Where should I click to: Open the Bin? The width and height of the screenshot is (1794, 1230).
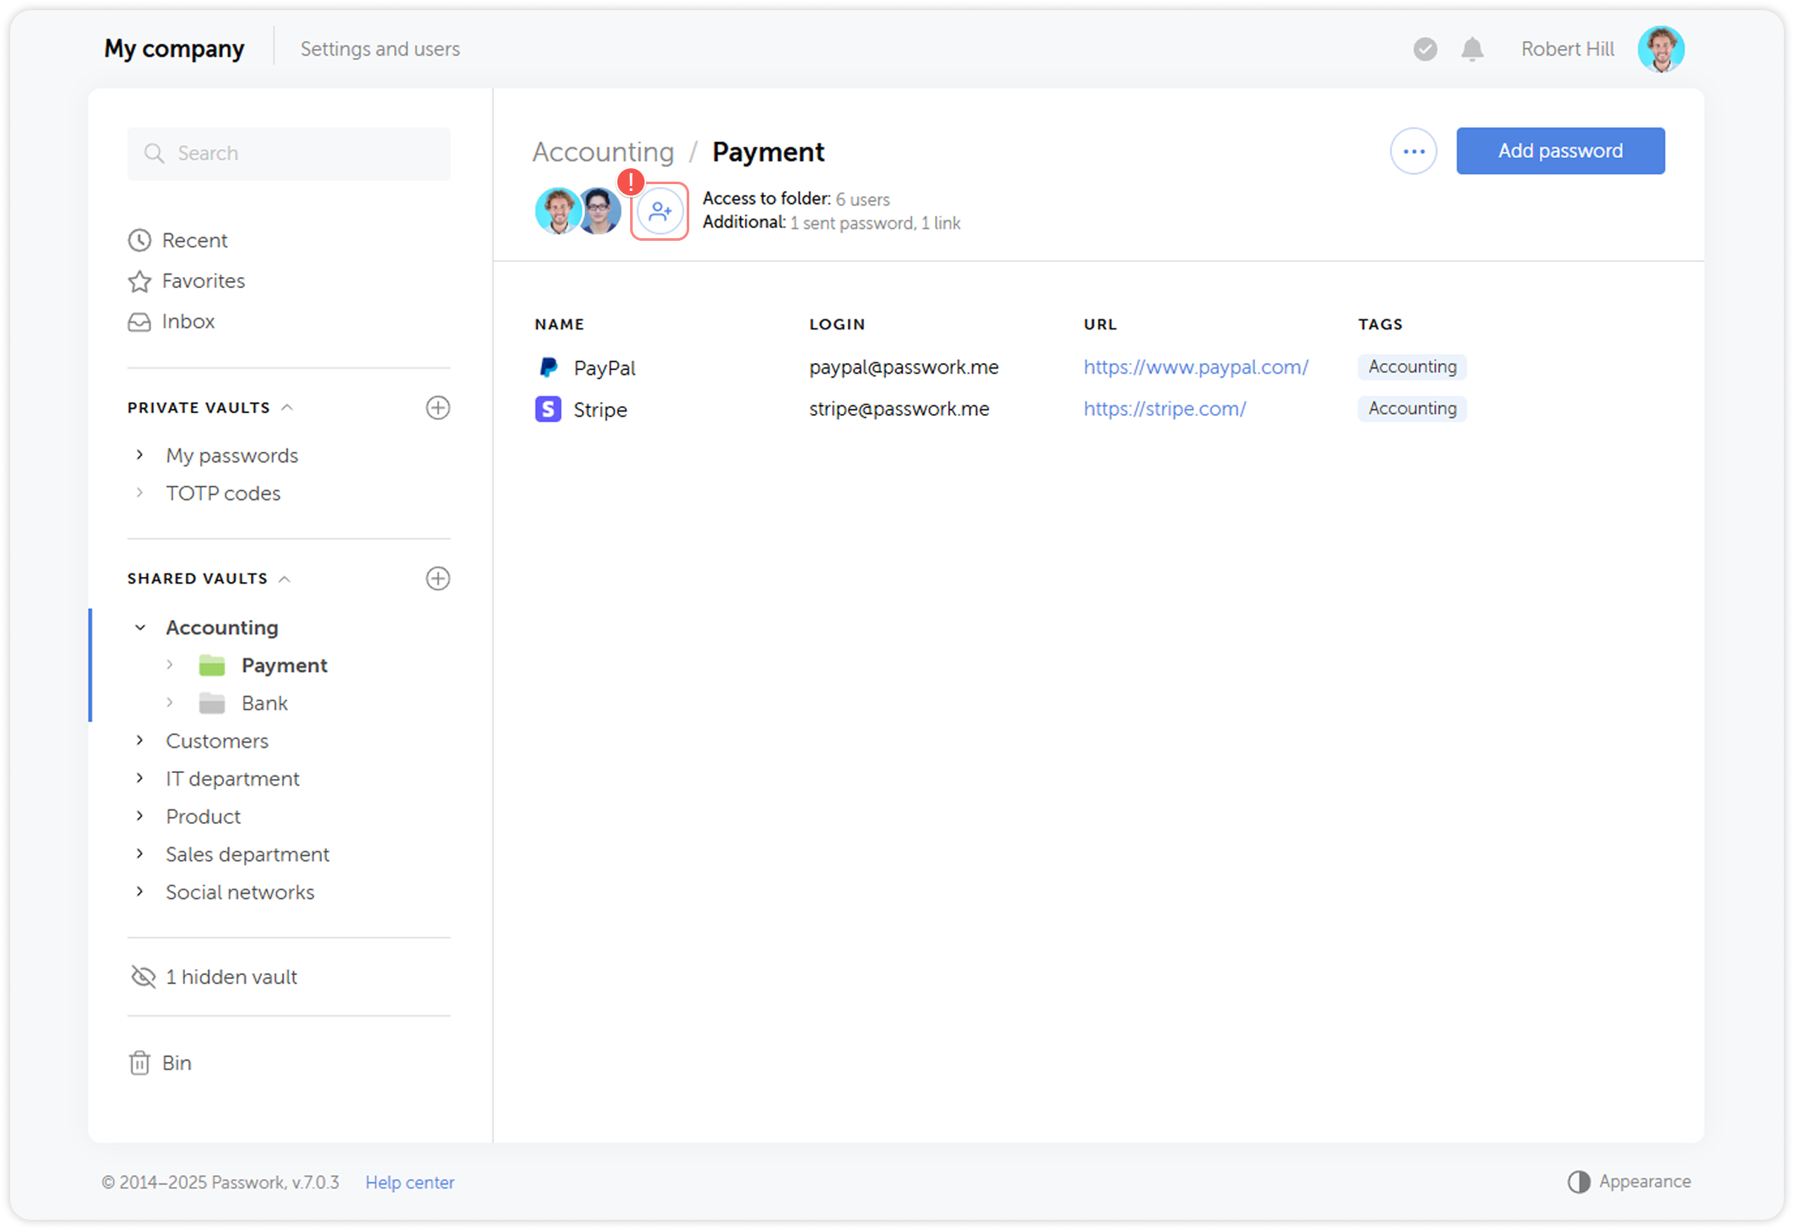click(177, 1063)
